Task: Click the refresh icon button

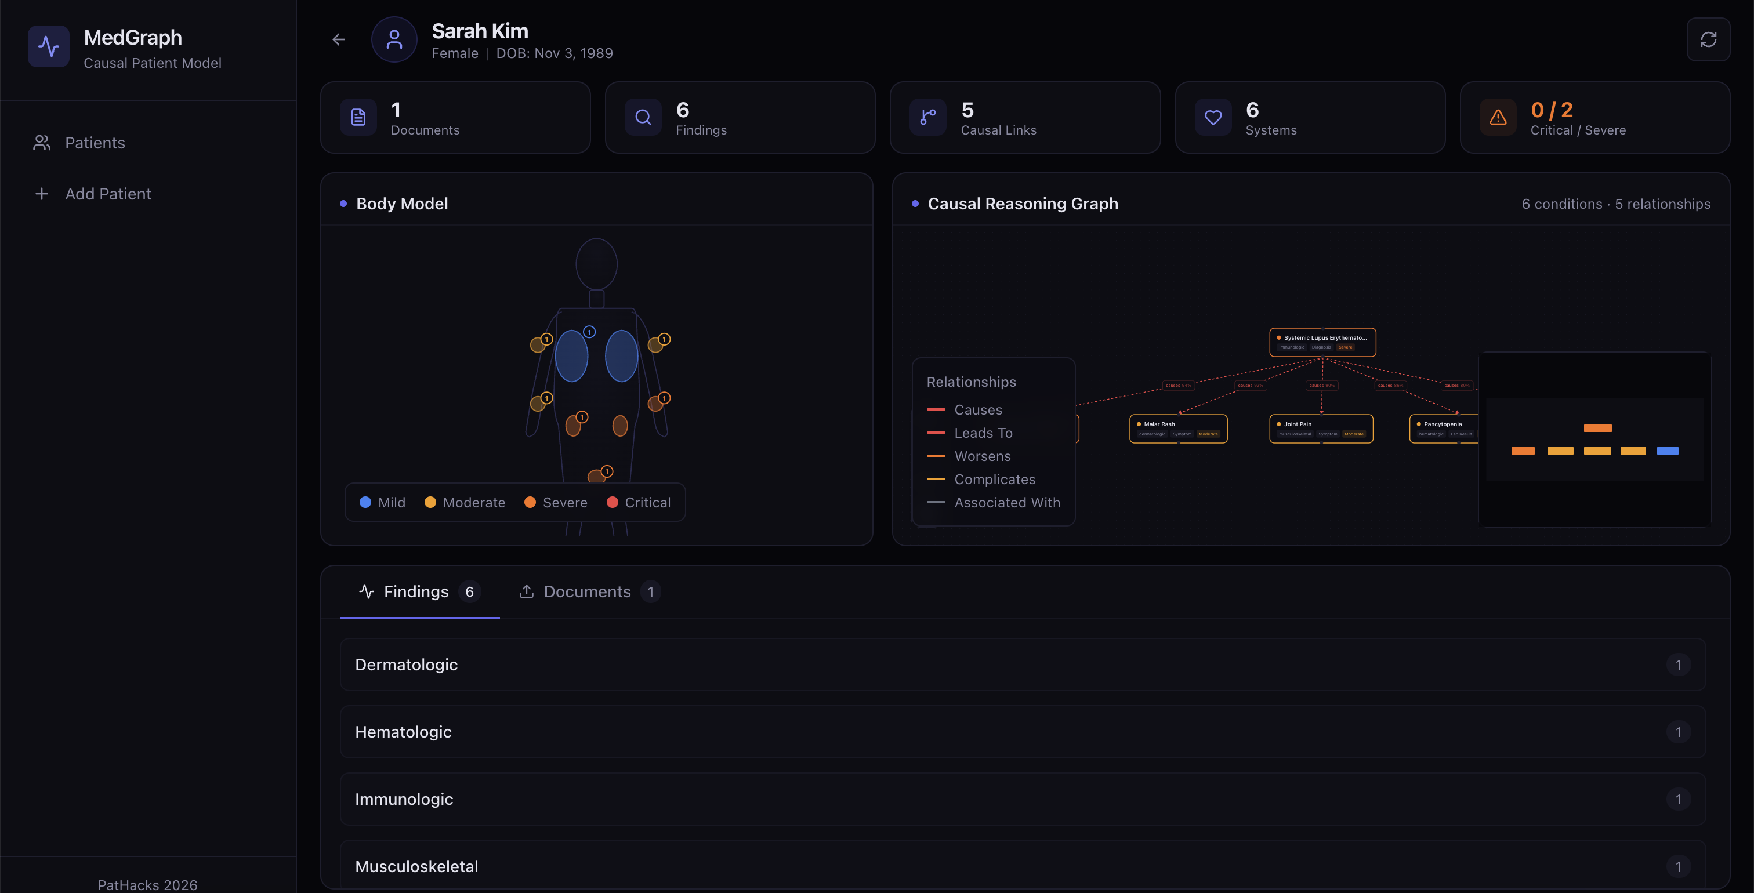Action: pyautogui.click(x=1708, y=39)
